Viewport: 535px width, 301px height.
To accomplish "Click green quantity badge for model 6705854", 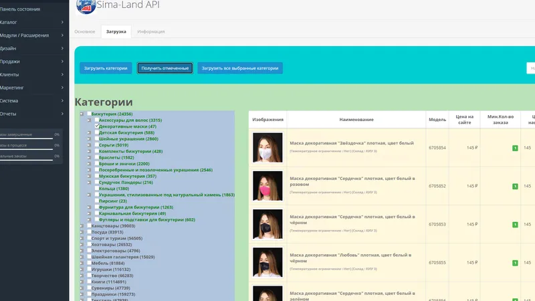I will (x=515, y=148).
